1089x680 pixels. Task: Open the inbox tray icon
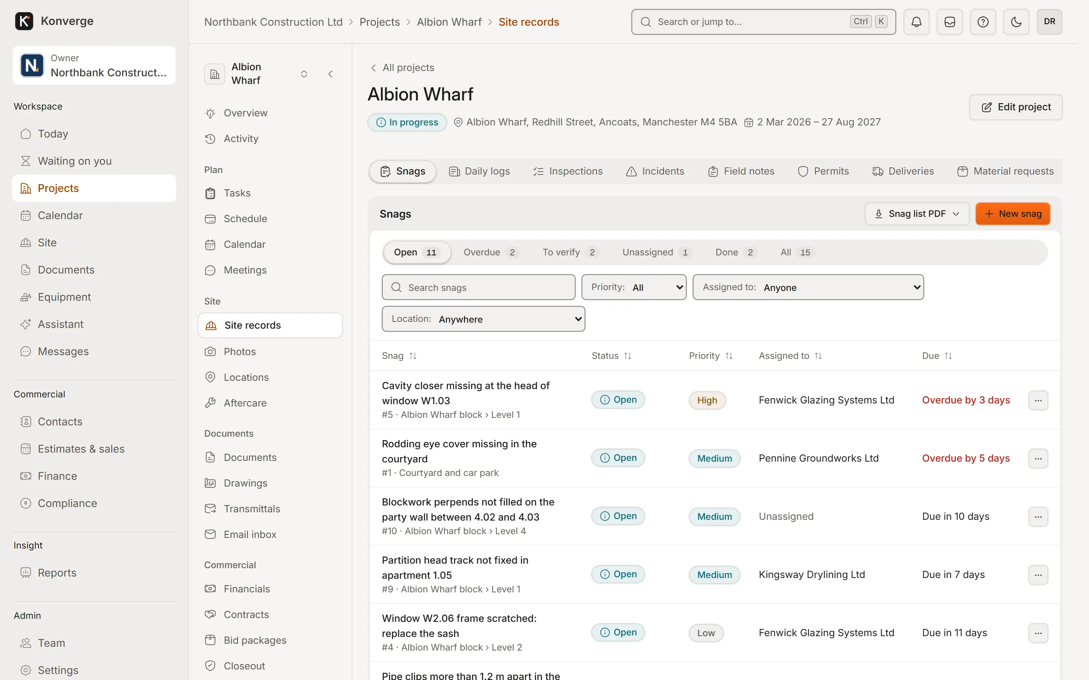[949, 22]
